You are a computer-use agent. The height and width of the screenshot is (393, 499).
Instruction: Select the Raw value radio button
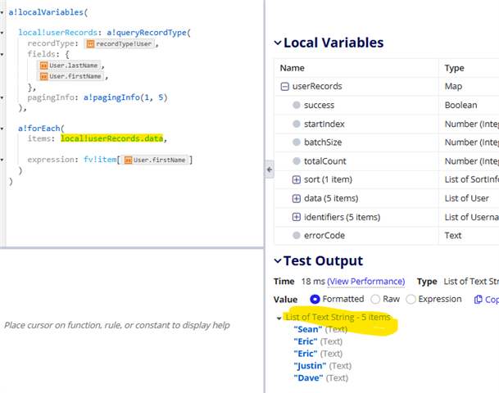coord(375,300)
